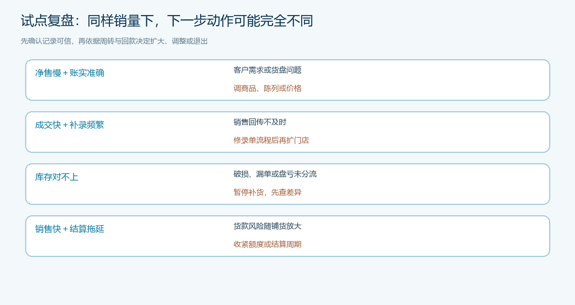Click the heading 净售慢 + 账实准确

[70, 73]
